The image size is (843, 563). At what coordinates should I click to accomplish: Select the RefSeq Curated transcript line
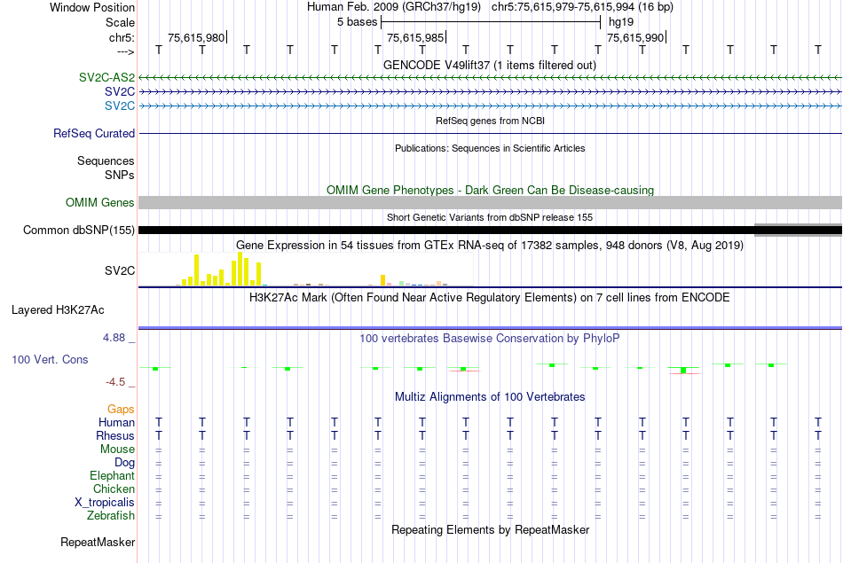pos(491,133)
